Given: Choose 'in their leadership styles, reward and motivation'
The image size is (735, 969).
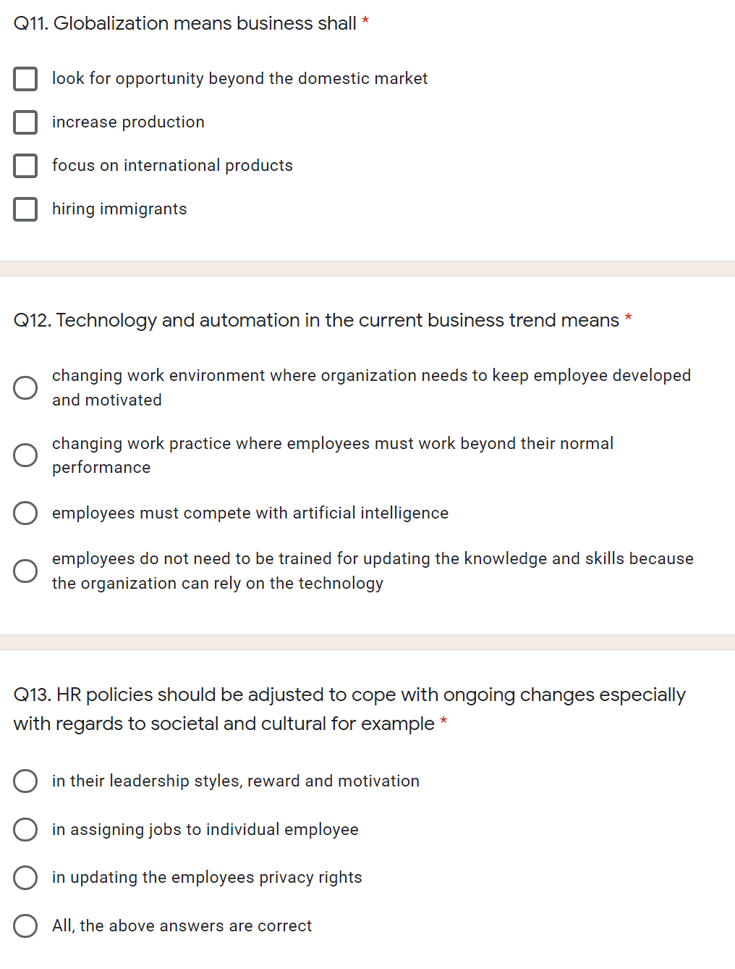Looking at the screenshot, I should coord(25,781).
